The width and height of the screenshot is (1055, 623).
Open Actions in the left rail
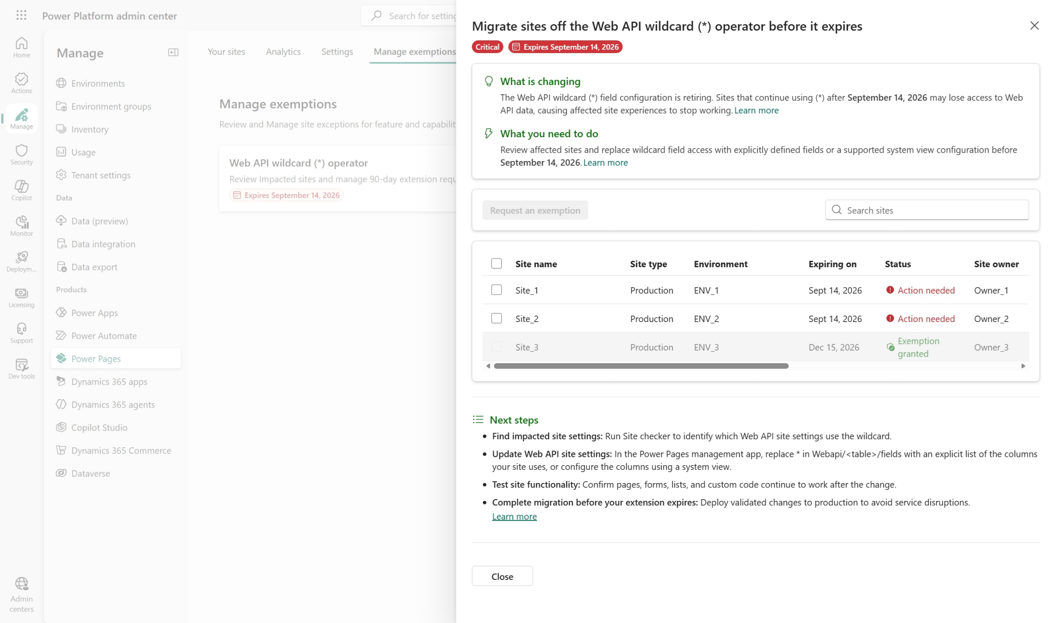[x=21, y=83]
